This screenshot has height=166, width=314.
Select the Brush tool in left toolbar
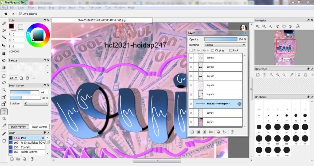(4, 23)
